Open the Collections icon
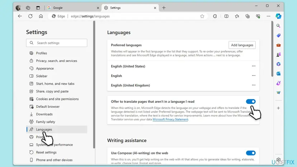The image size is (297, 167). (x=247, y=16)
